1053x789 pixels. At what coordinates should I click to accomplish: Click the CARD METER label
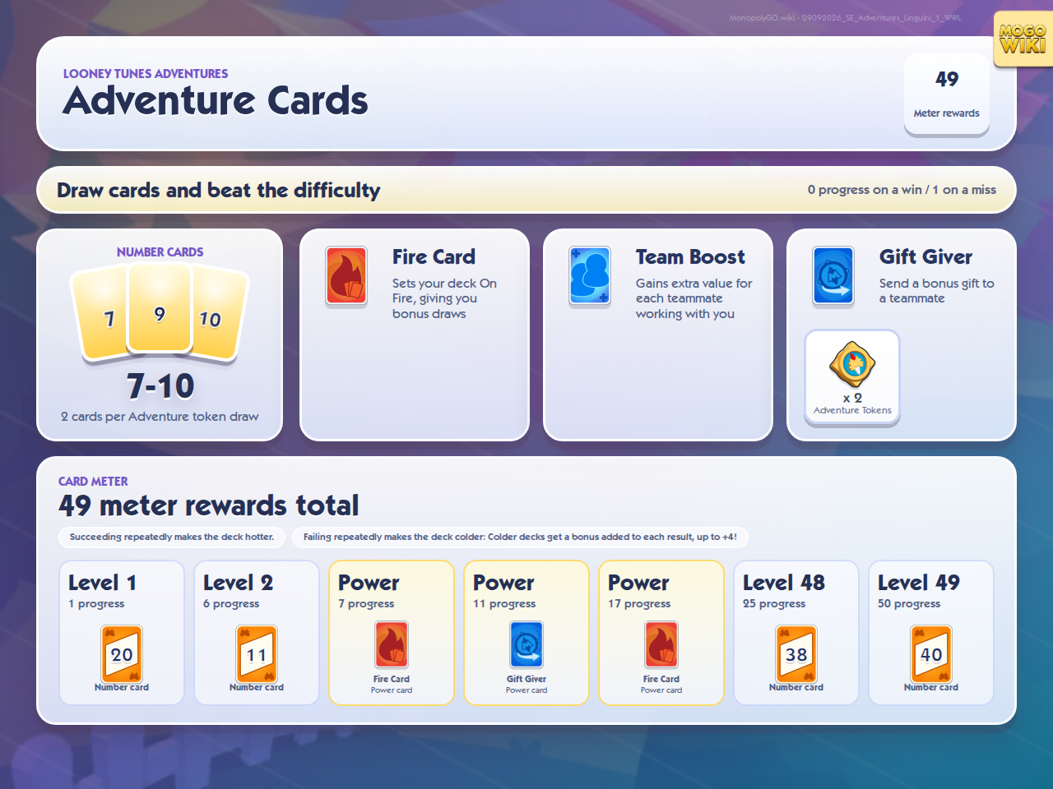click(x=93, y=482)
